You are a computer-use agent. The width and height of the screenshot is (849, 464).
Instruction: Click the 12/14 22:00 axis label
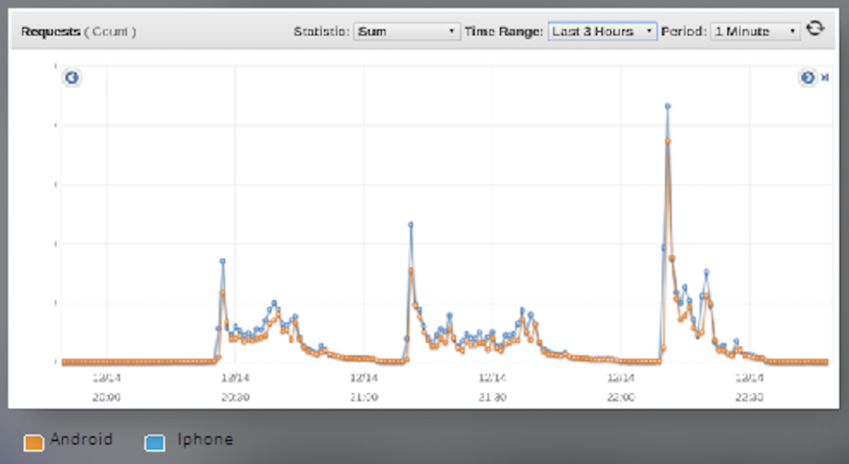pyautogui.click(x=621, y=387)
